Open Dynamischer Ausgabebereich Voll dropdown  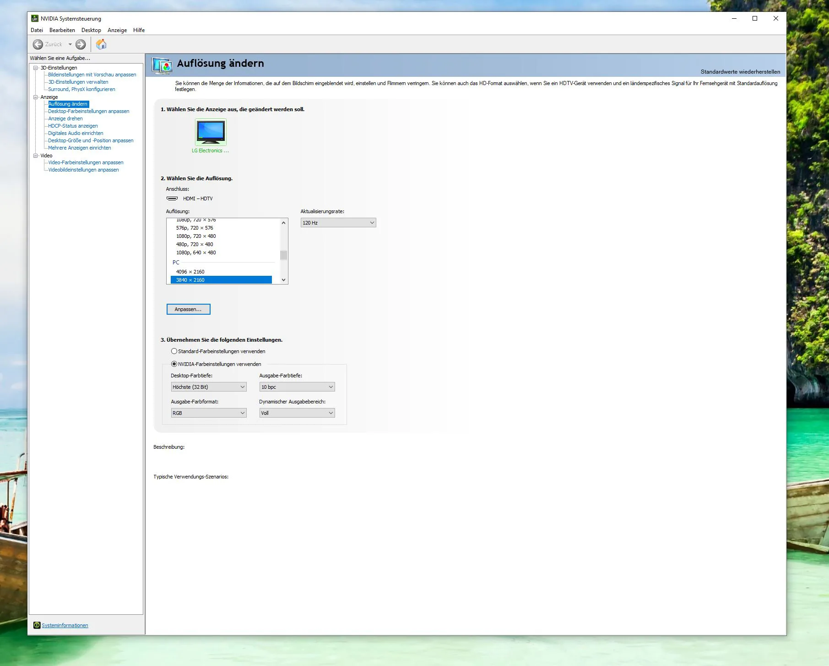[297, 413]
